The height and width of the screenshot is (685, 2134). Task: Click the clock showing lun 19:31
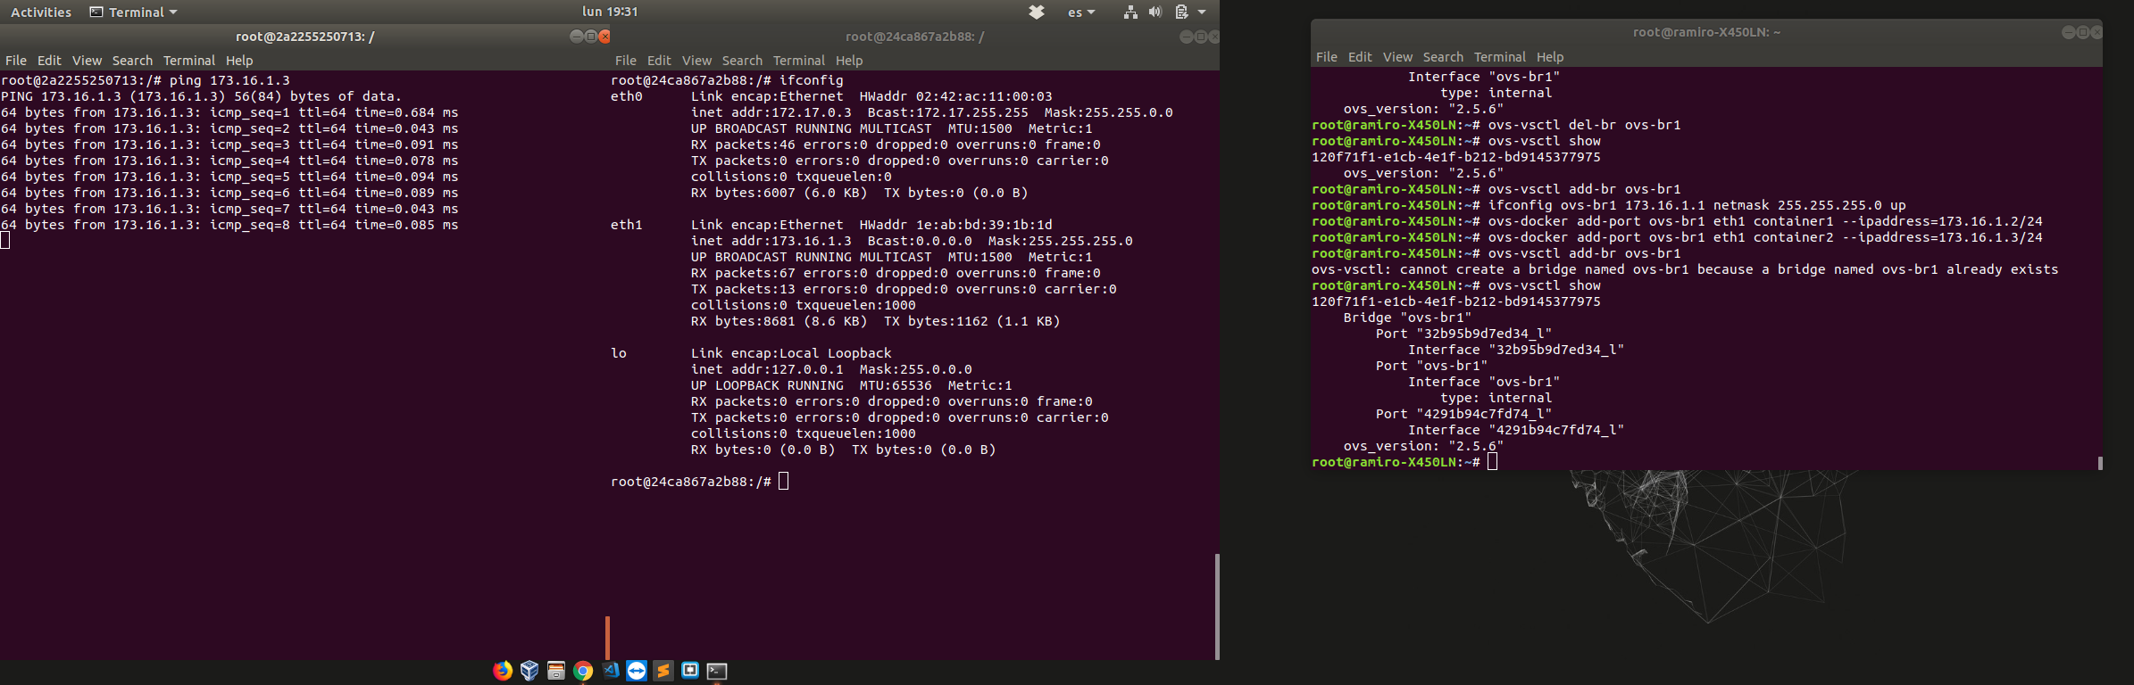pos(610,12)
